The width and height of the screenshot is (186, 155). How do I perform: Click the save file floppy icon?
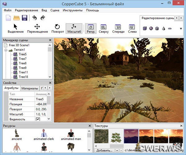click(24, 18)
